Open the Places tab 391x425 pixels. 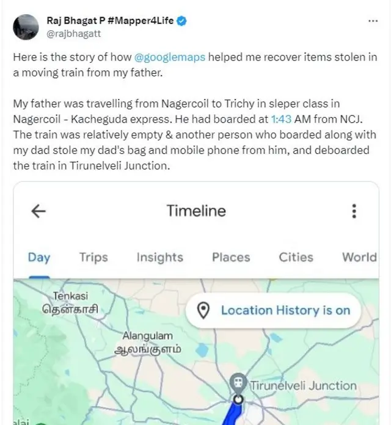click(x=231, y=257)
